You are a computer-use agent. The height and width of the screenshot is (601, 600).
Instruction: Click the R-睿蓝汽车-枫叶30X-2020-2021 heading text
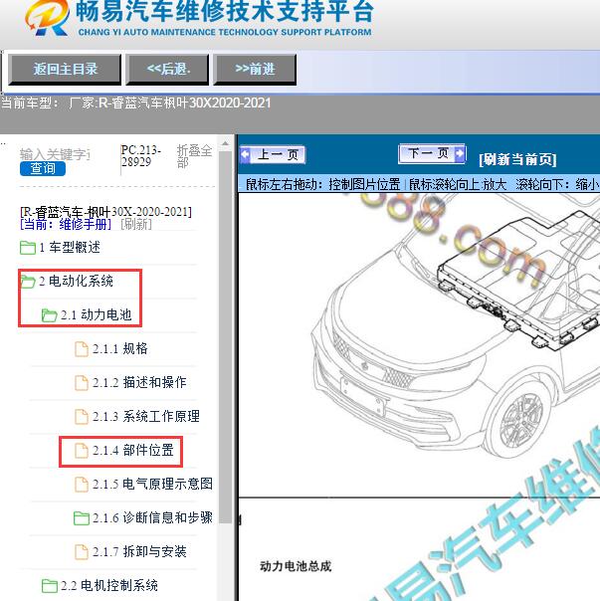(105, 212)
